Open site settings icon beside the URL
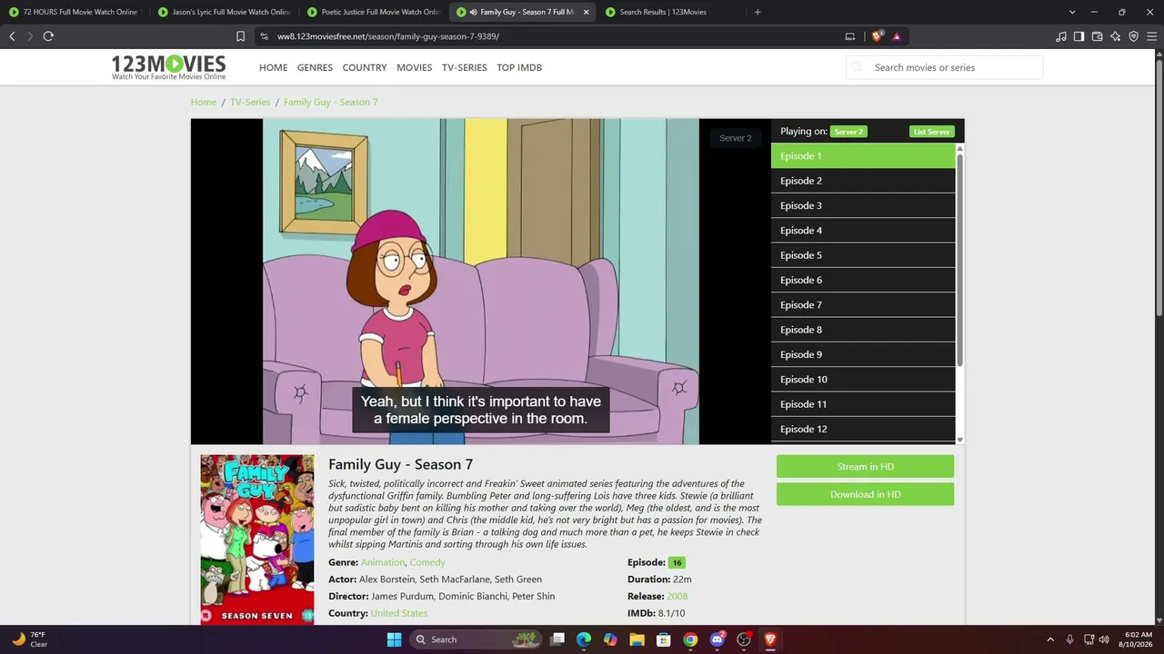The width and height of the screenshot is (1164, 654). tap(264, 36)
